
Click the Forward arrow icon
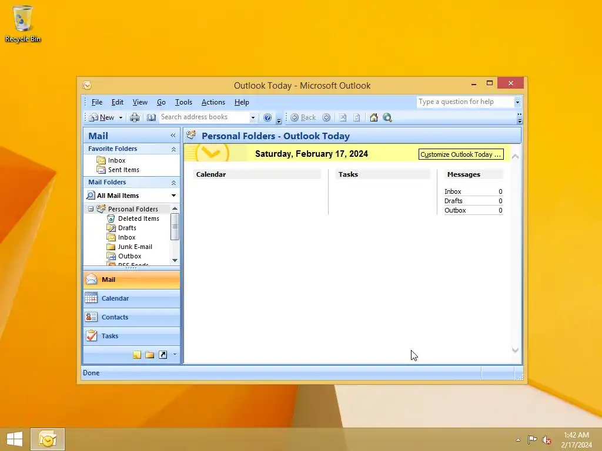[326, 117]
